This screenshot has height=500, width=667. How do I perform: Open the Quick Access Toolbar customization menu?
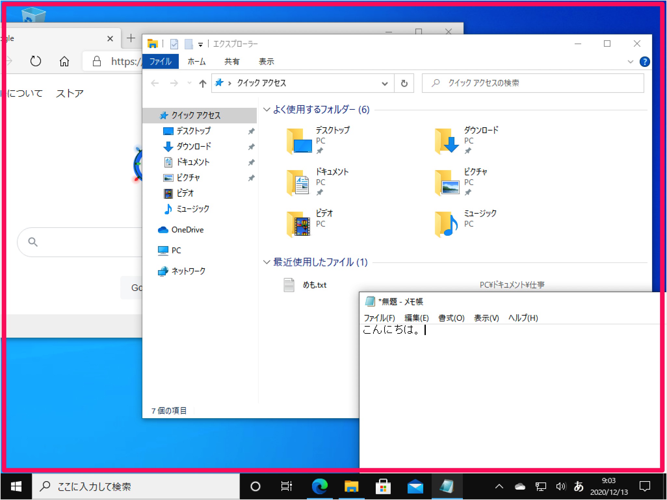(201, 44)
